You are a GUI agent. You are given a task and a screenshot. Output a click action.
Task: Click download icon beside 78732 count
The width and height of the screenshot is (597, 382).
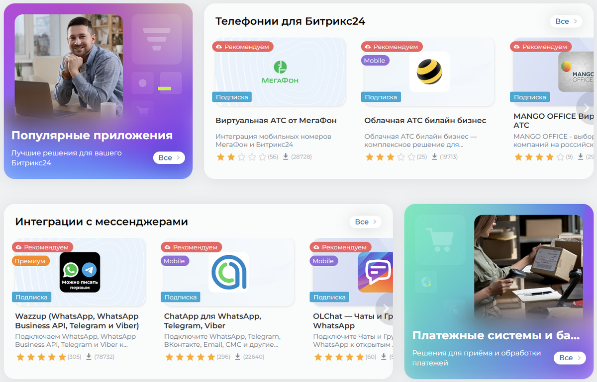tap(89, 357)
